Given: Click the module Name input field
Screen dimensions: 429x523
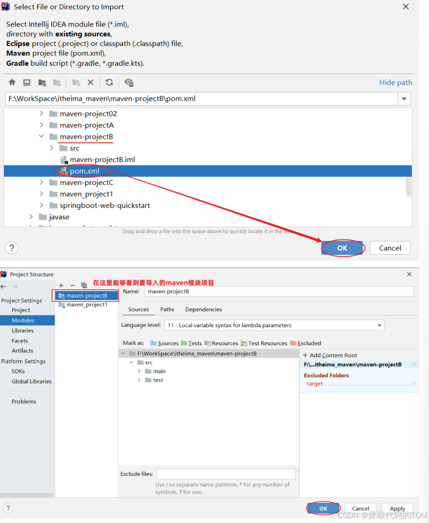Looking at the screenshot, I should point(279,292).
